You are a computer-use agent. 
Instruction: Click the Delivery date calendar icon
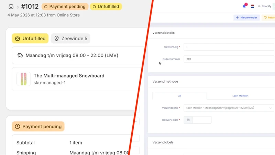188,120
